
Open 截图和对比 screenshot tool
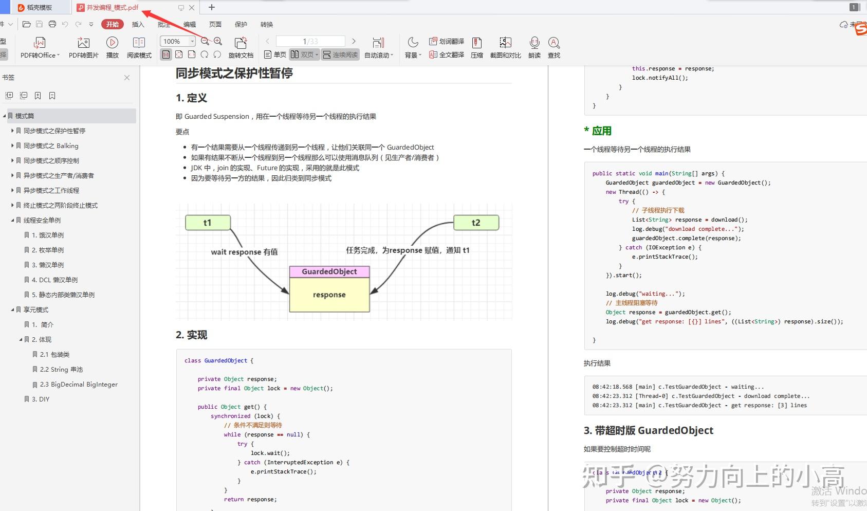click(505, 48)
